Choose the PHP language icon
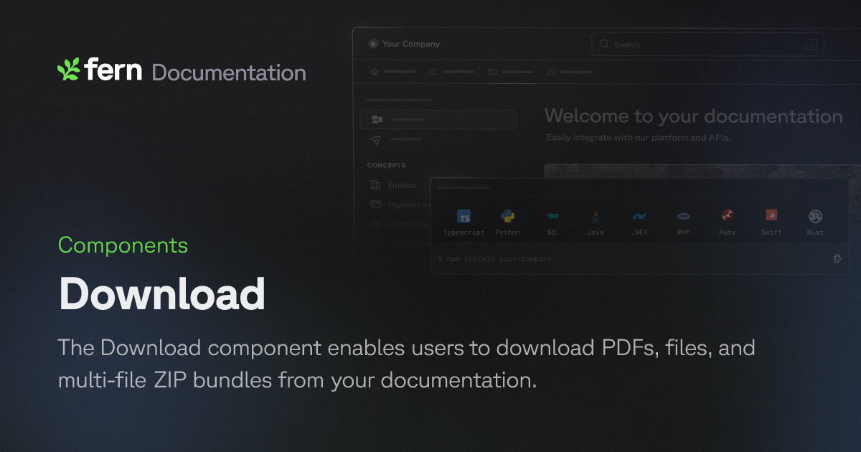This screenshot has width=861, height=452. [x=684, y=216]
